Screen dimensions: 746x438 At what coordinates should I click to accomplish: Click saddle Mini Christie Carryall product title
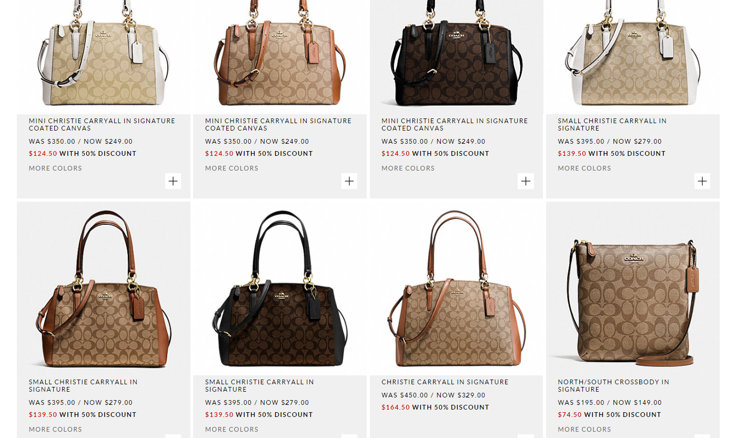coord(278,125)
